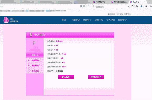This screenshot has height=100, width=152.
Task: Click the 登陆/注册 link at top
Action: point(111,14)
